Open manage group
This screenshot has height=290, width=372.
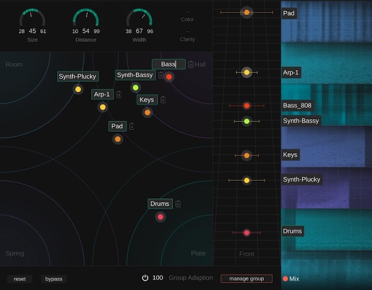[247, 279]
